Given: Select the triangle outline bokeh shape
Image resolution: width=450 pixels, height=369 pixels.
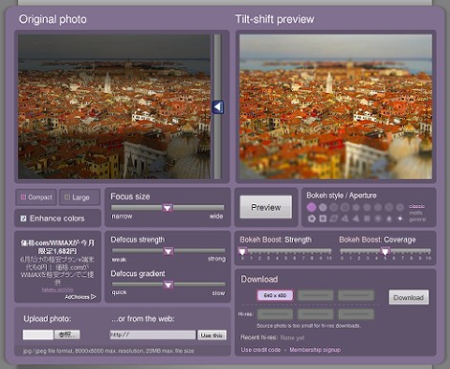Looking at the screenshot, I should click(345, 219).
